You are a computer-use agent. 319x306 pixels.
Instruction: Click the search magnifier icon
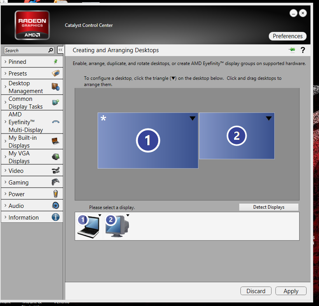pyautogui.click(x=51, y=50)
